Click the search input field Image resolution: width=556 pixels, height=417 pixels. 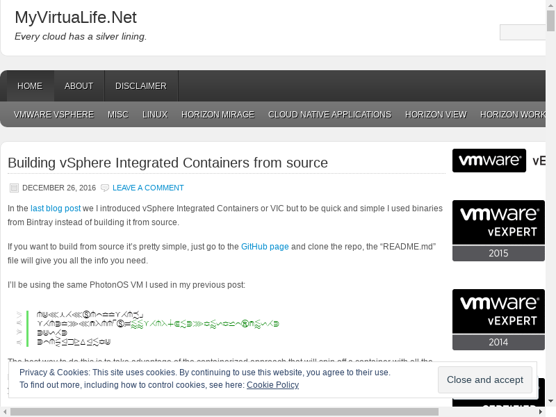pyautogui.click(x=522, y=33)
